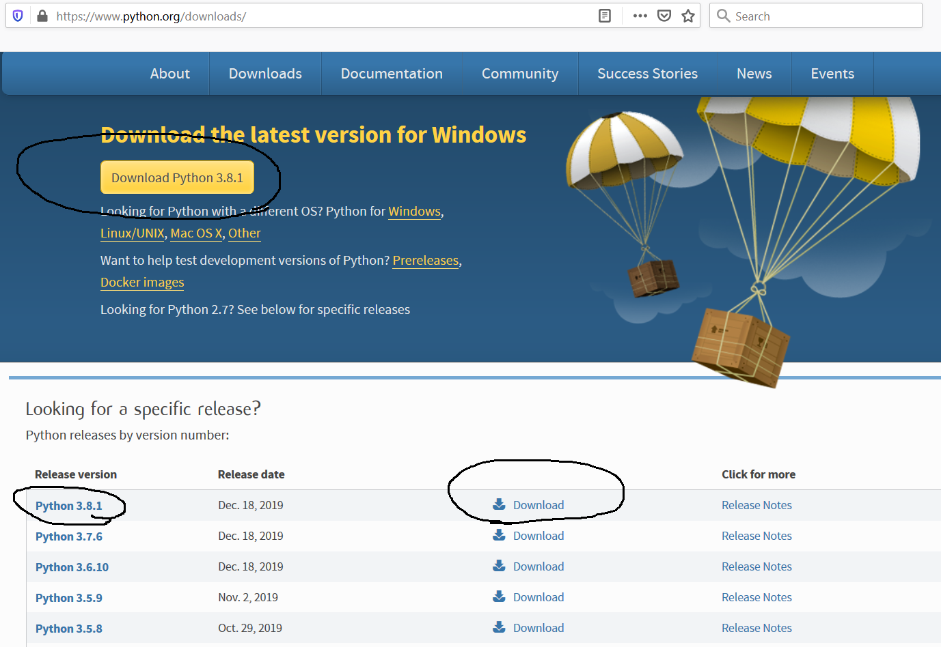Click download icon for Python 3.8.1 row

(x=500, y=504)
